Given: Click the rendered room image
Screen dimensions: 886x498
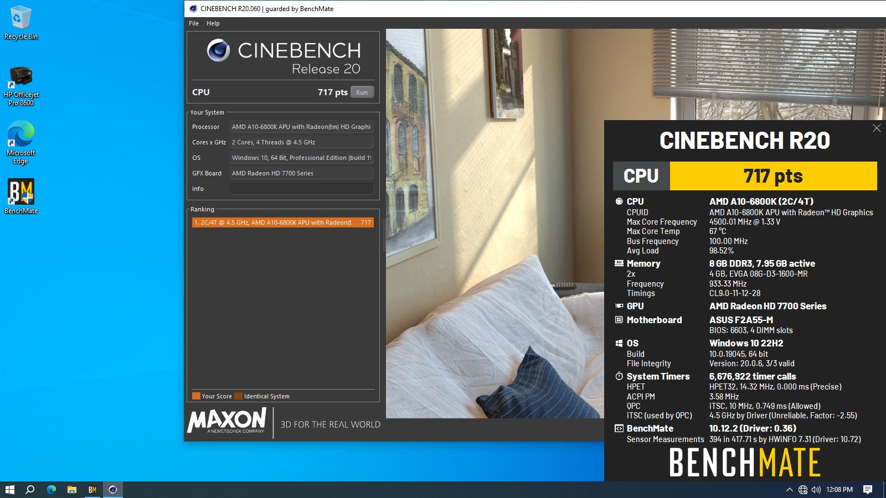Looking at the screenshot, I should point(494,224).
